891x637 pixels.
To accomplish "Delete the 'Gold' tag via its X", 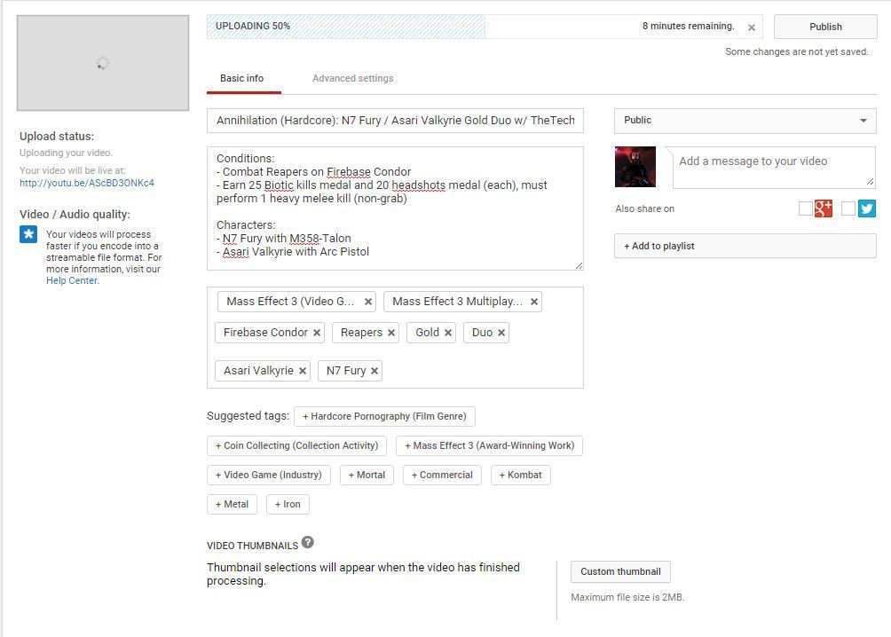I will click(x=448, y=333).
